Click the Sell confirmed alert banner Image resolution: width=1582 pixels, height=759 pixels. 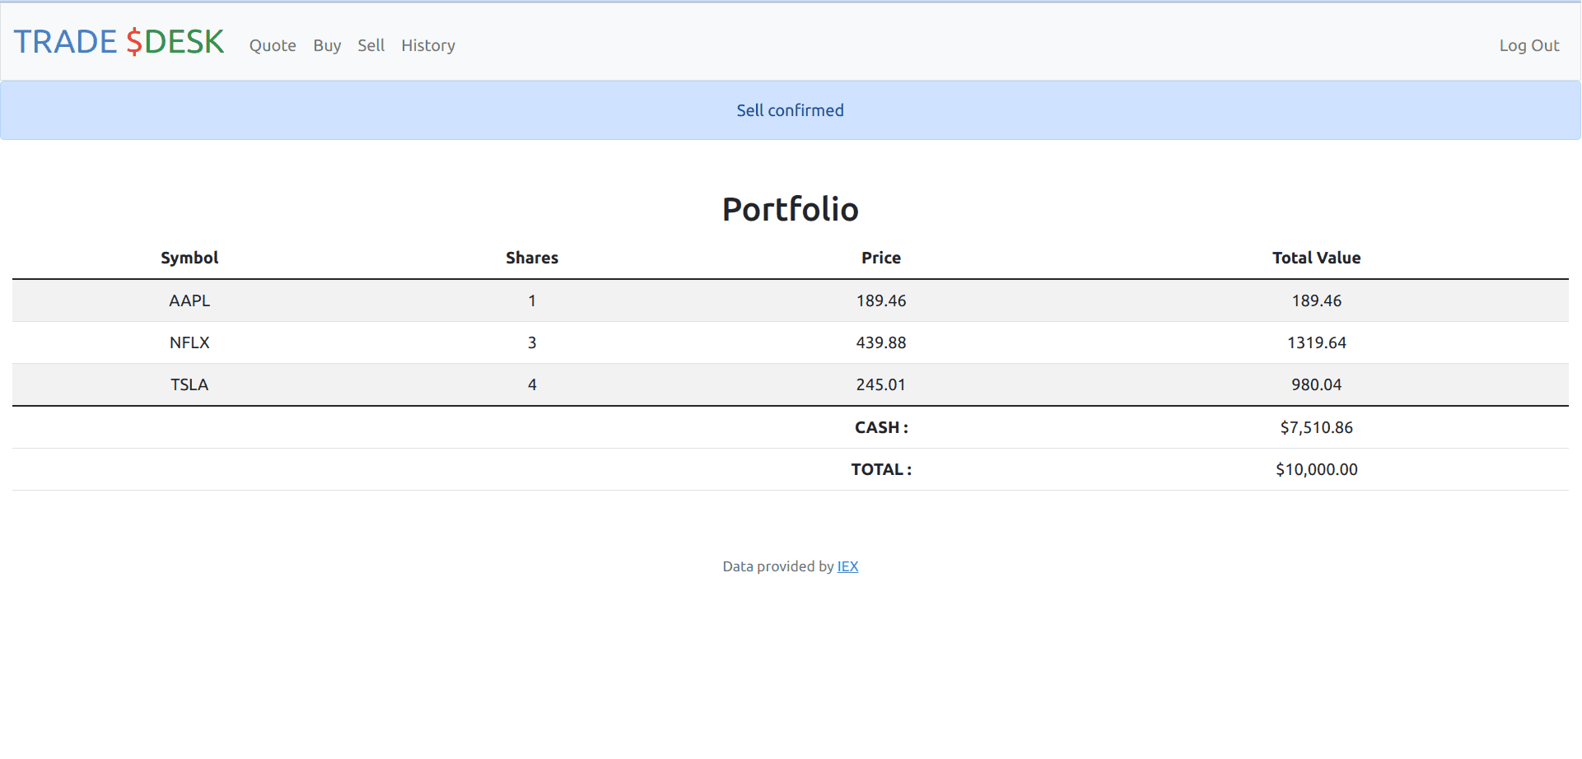click(791, 110)
